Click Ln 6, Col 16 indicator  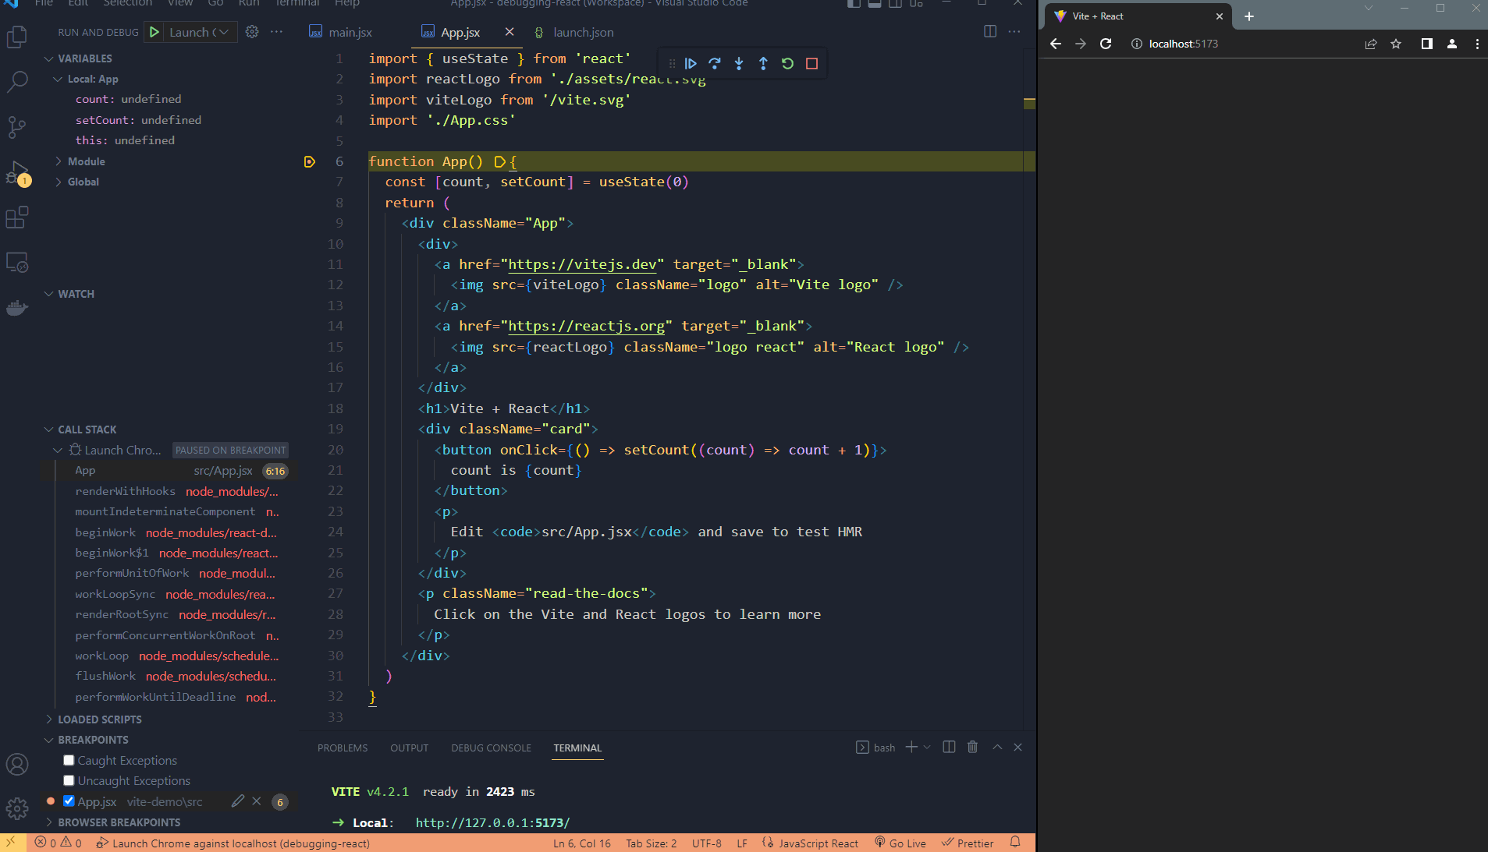(582, 843)
